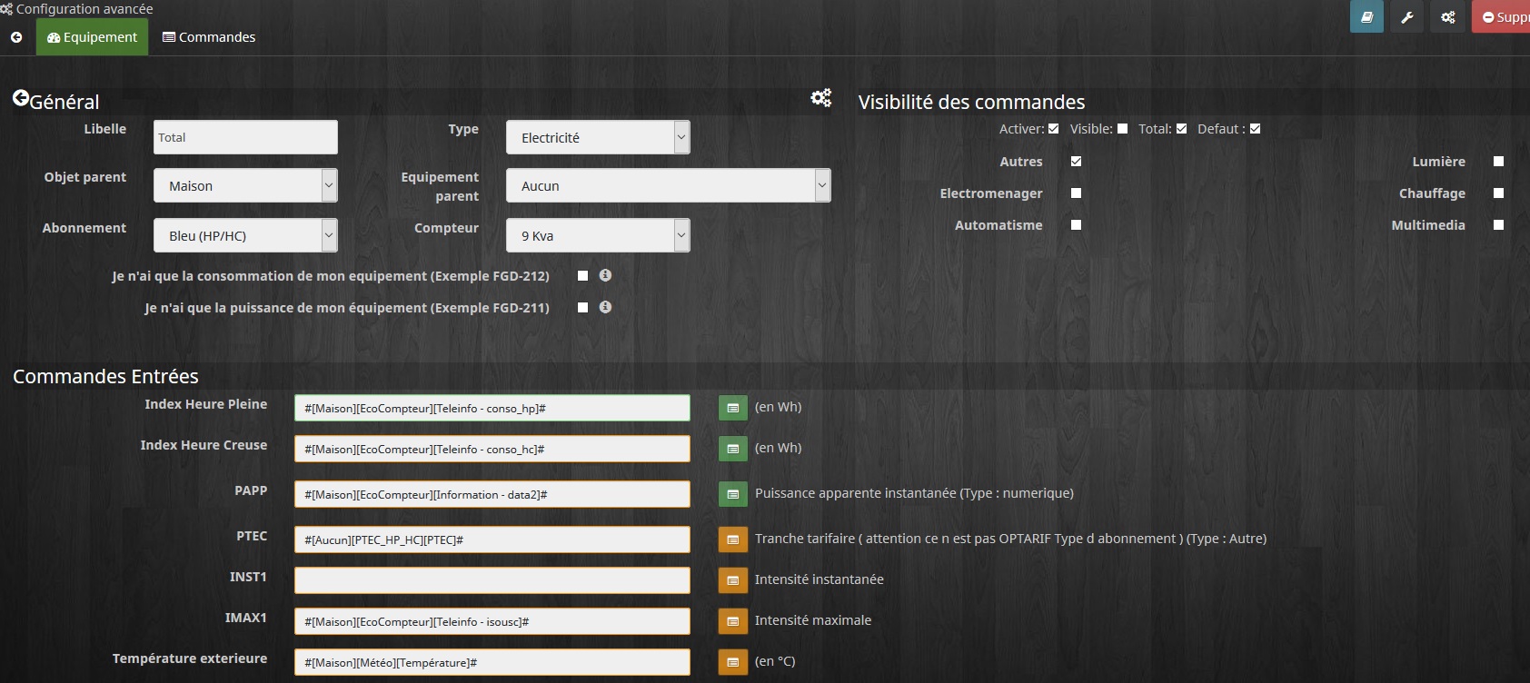Check the Lumière category checkbox

[x=1499, y=162]
